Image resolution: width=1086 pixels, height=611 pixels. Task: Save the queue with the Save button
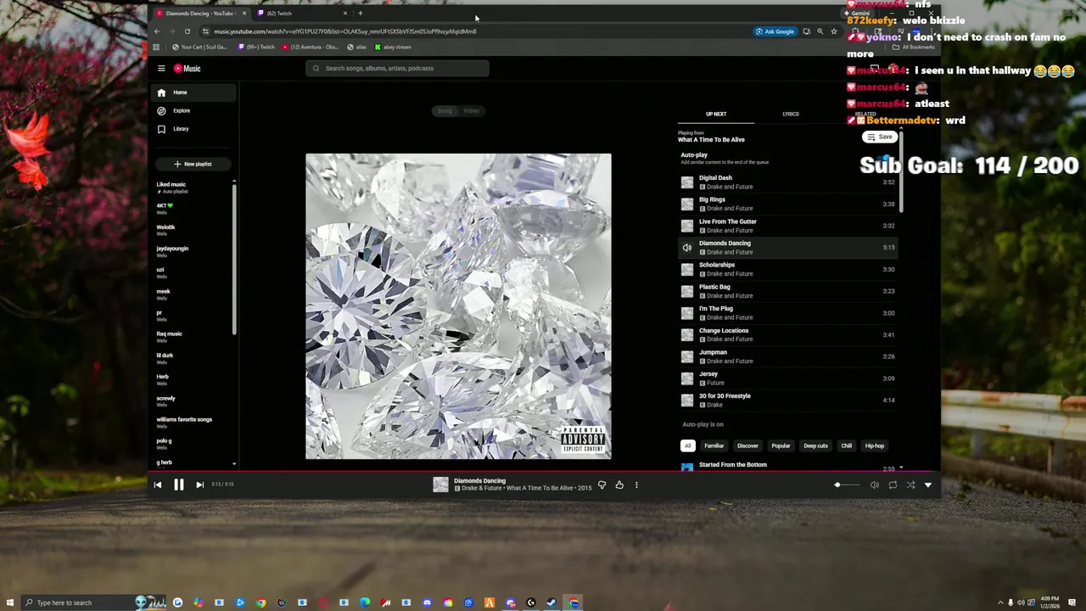coord(880,137)
